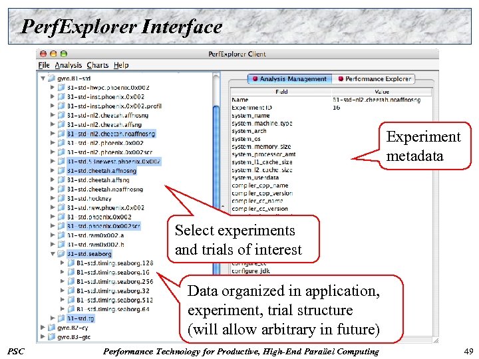The height and width of the screenshot is (359, 479).
Task: Click folder icon of B1-std-nl2.phoenix.0x002
Action: click(61, 143)
